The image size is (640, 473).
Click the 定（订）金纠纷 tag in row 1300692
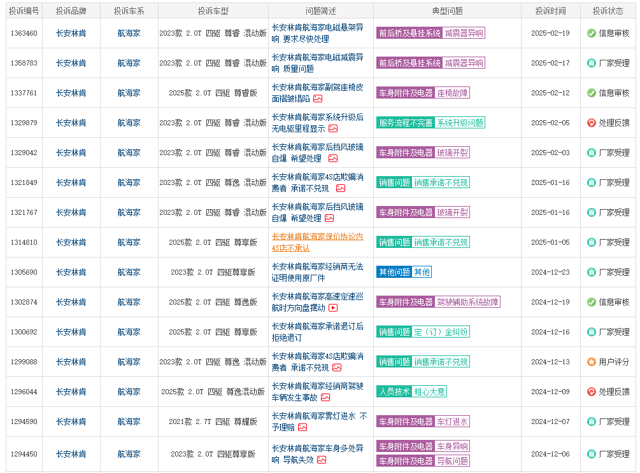coord(441,332)
